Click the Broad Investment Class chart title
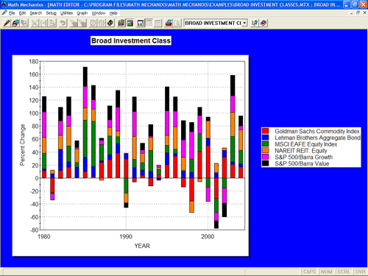Image resolution: width=368 pixels, height=276 pixels. pyautogui.click(x=131, y=40)
